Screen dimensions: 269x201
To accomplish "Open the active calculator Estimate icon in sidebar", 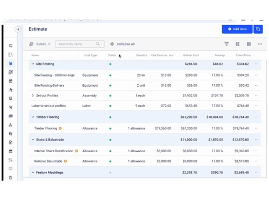I will click(x=11, y=63).
